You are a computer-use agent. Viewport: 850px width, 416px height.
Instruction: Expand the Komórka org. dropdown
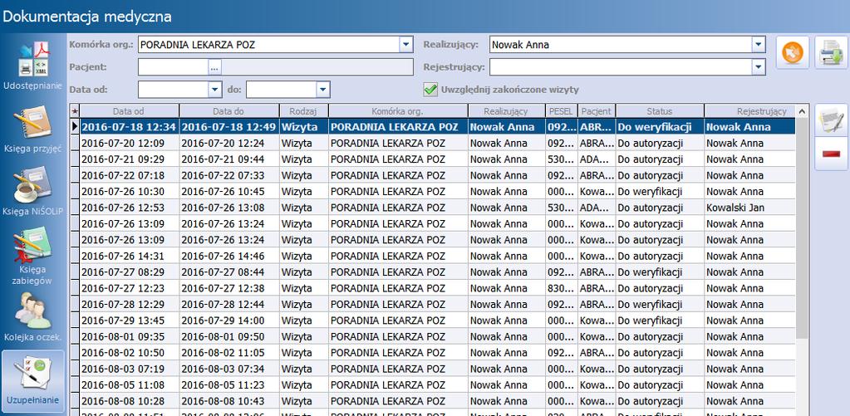pyautogui.click(x=406, y=45)
